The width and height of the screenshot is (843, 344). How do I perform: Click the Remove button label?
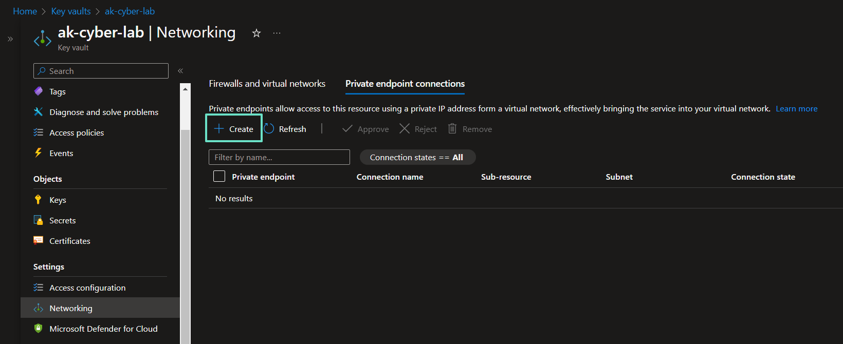point(477,129)
